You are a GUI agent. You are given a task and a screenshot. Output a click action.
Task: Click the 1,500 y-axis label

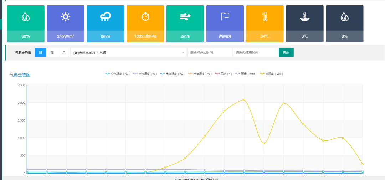(22, 120)
